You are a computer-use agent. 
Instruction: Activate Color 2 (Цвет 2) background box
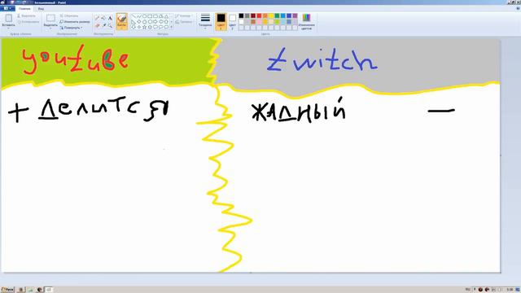(232, 21)
